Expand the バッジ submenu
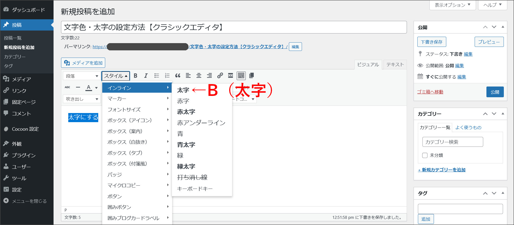The height and width of the screenshot is (225, 514). pos(137,175)
